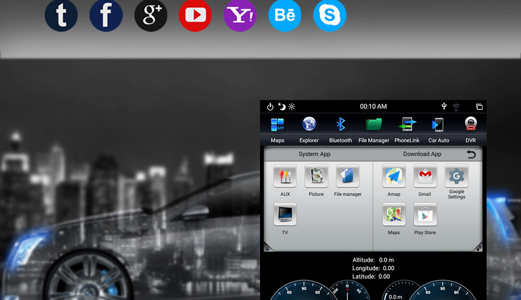Open Maps app shortcut in top dock
Screen dimensions: 521x300
(278, 130)
